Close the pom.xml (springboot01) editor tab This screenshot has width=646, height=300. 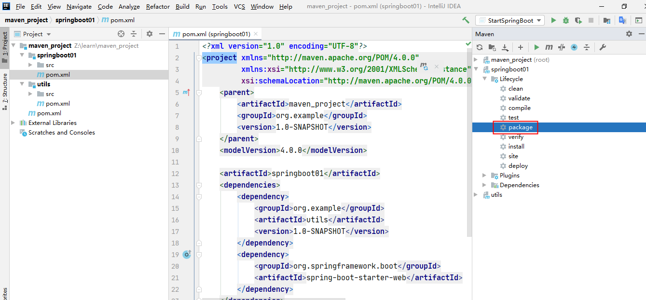(256, 34)
